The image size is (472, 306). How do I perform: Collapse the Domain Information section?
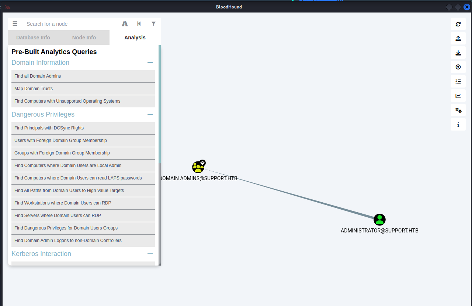pyautogui.click(x=150, y=63)
